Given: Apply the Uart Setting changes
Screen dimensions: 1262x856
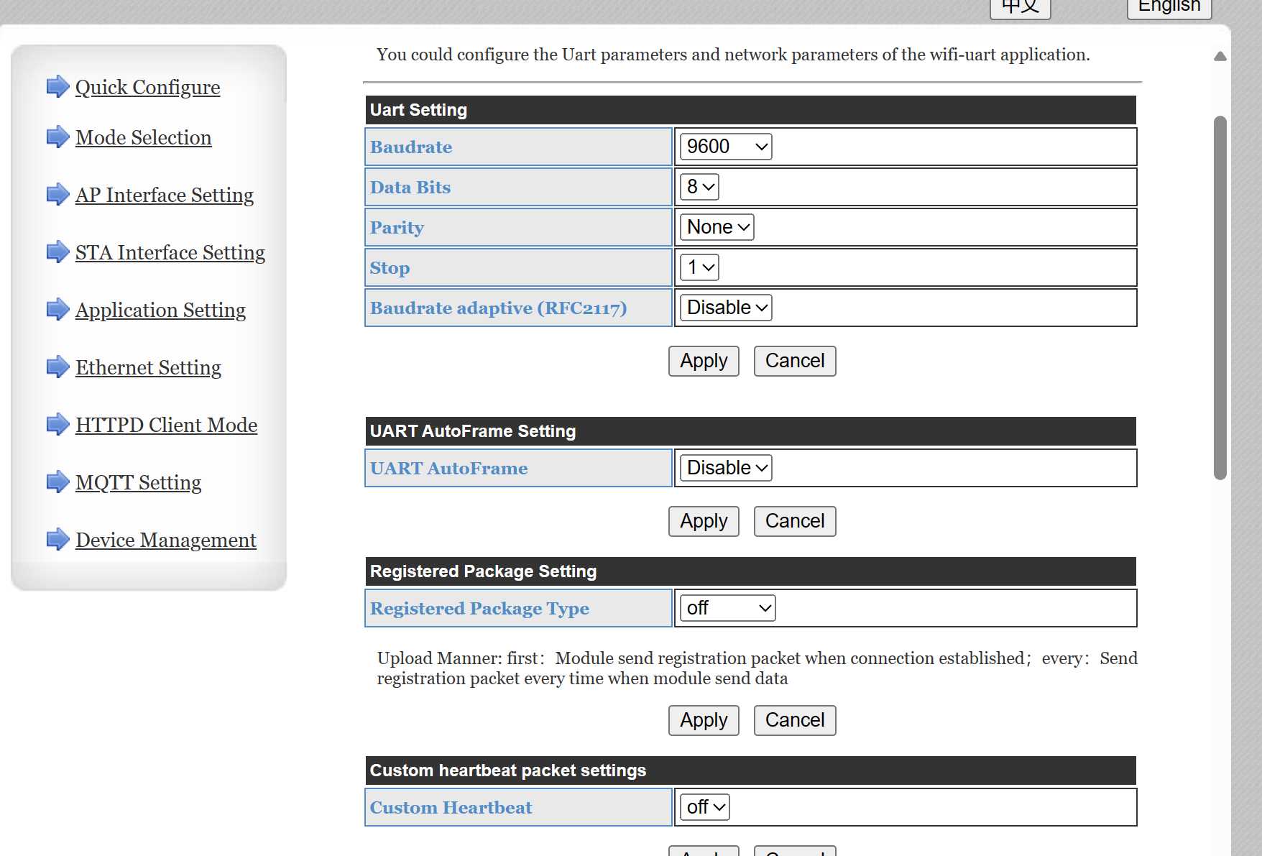Looking at the screenshot, I should pos(704,361).
